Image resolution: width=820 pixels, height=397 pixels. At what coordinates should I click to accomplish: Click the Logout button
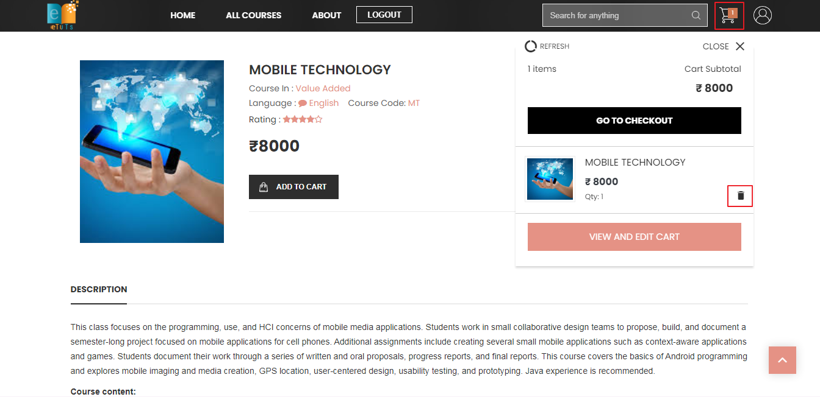point(384,15)
